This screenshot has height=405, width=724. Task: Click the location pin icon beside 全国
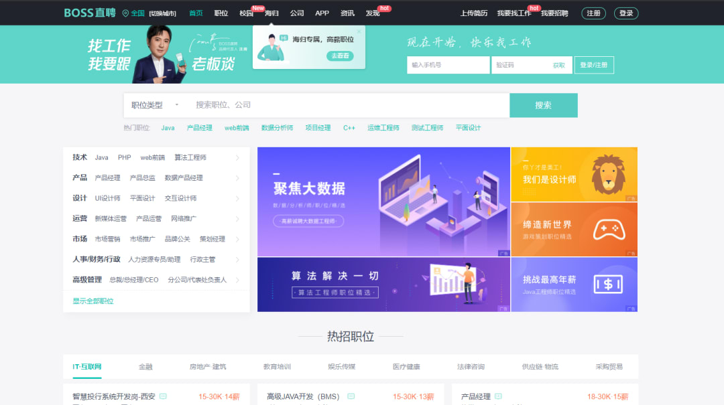125,13
